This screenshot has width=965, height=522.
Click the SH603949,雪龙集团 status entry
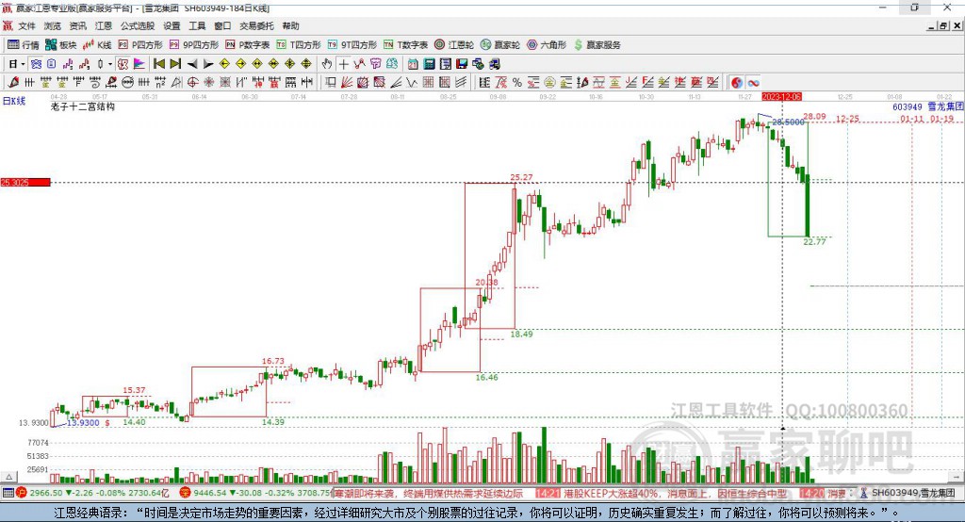(908, 493)
